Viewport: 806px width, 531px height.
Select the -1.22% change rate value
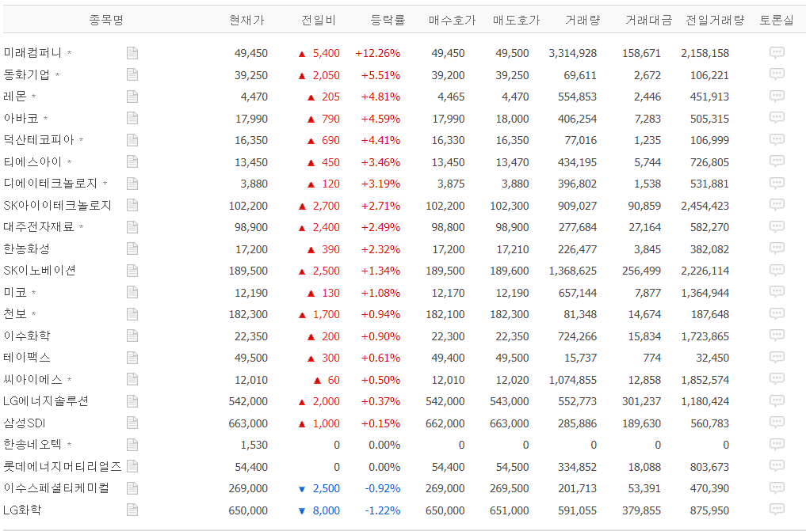[x=383, y=511]
